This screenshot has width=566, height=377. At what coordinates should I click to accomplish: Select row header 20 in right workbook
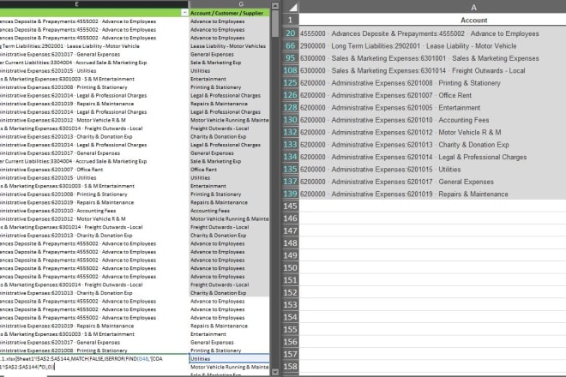(290, 33)
